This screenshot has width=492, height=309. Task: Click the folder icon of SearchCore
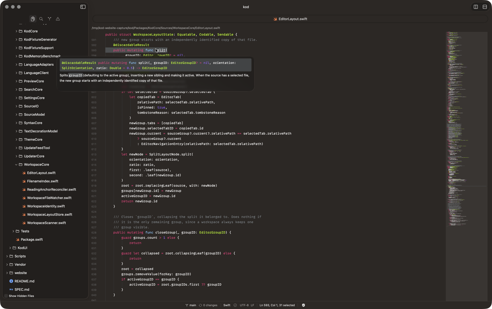pyautogui.click(x=21, y=89)
